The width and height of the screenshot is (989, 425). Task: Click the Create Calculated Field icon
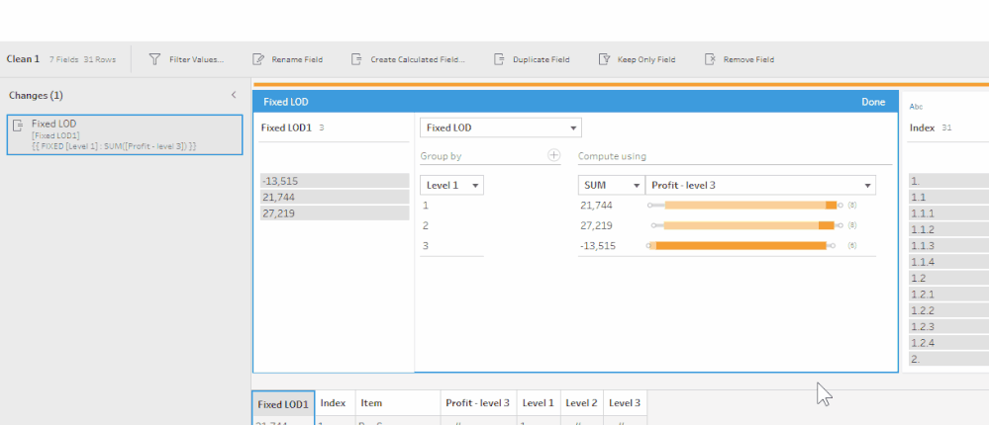coord(356,59)
